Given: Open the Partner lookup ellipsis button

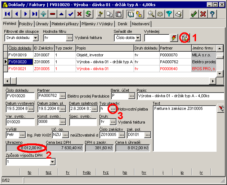Looking at the screenshot, I should tap(63, 96).
